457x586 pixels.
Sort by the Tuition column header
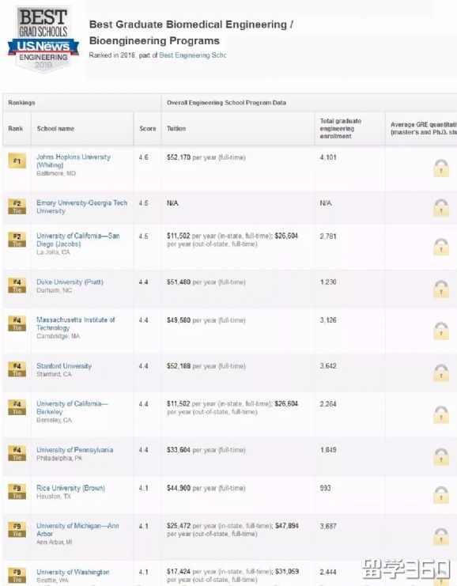(x=176, y=129)
